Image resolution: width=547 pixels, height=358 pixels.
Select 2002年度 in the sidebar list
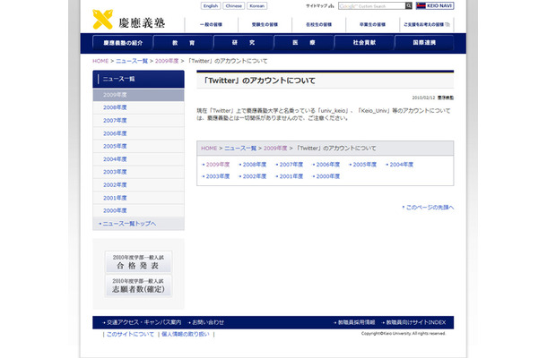pos(138,185)
